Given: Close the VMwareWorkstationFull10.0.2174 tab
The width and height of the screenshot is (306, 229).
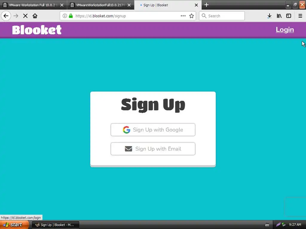Looking at the screenshot, I should click(129, 5).
